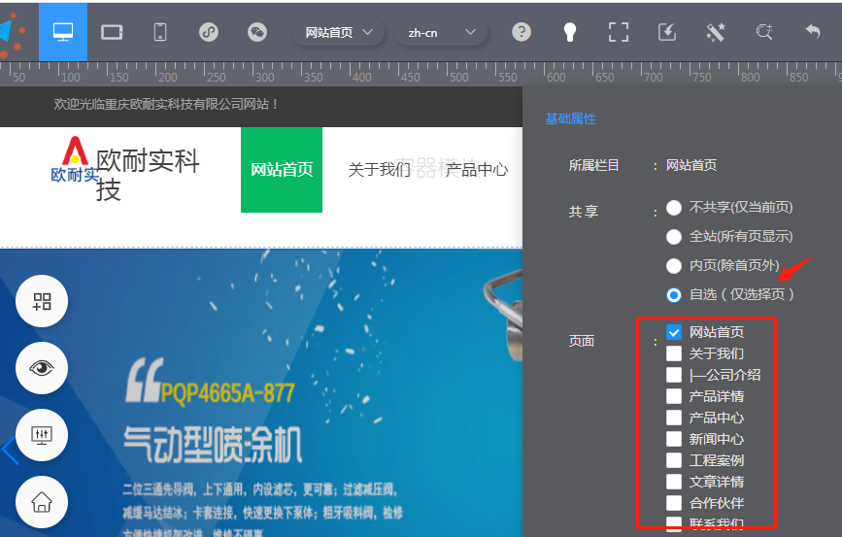Click the eye preview round button
This screenshot has width=842, height=537.
42,368
